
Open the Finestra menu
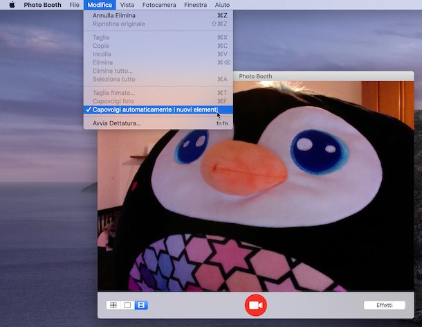point(195,5)
